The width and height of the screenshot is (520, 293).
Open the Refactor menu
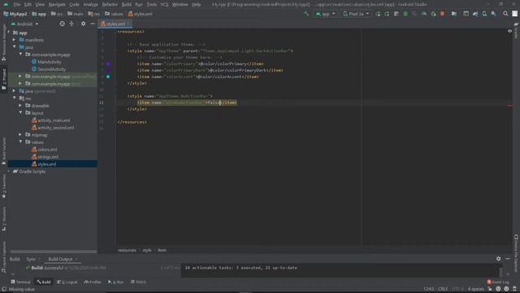pos(110,5)
